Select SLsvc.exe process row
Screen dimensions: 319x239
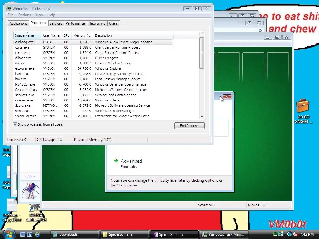[x=93, y=105]
